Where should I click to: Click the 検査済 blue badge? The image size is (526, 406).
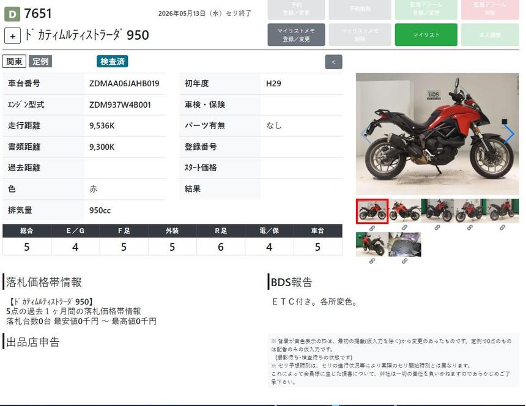(113, 62)
